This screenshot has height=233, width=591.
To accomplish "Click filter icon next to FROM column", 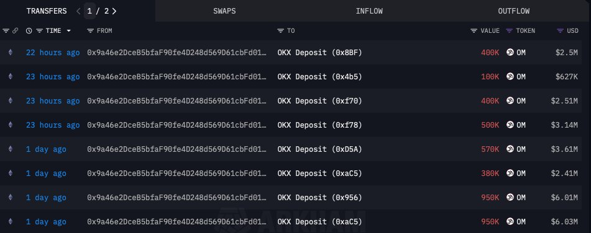I will click(90, 31).
